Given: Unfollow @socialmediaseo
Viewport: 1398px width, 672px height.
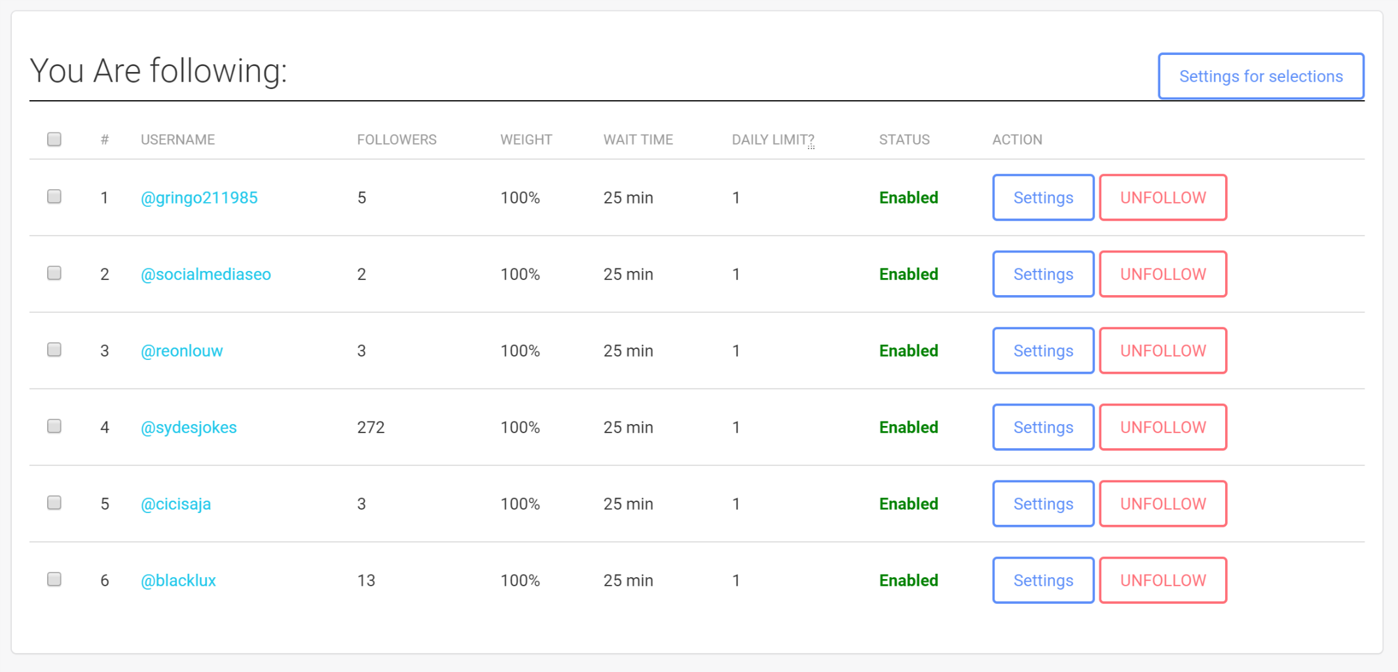Looking at the screenshot, I should 1162,274.
